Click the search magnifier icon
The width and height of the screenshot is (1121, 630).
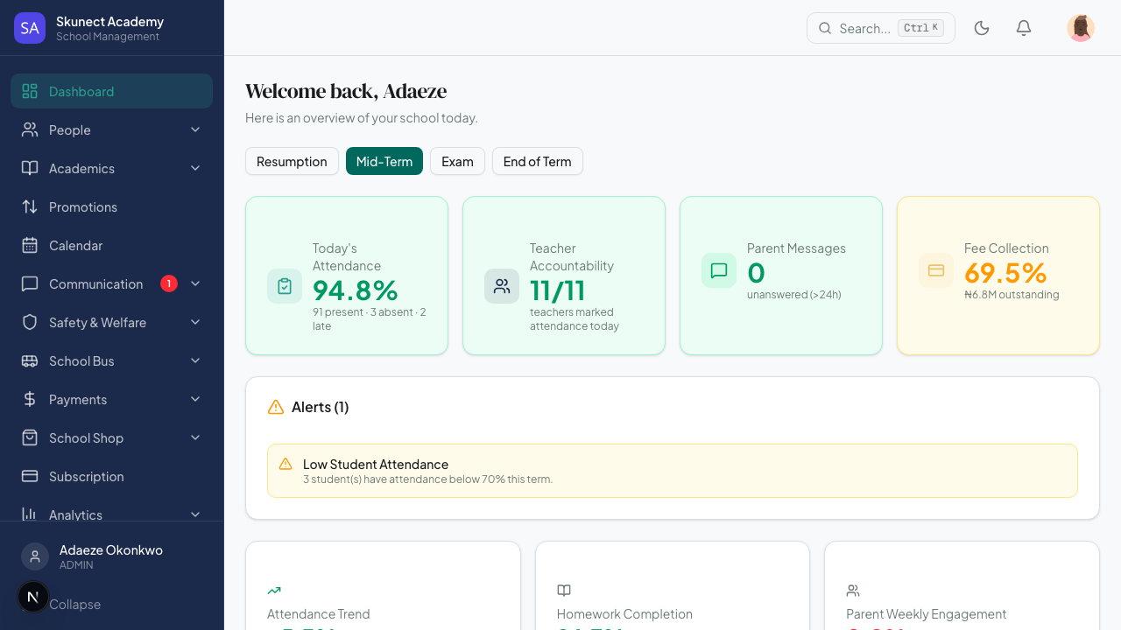pos(825,28)
